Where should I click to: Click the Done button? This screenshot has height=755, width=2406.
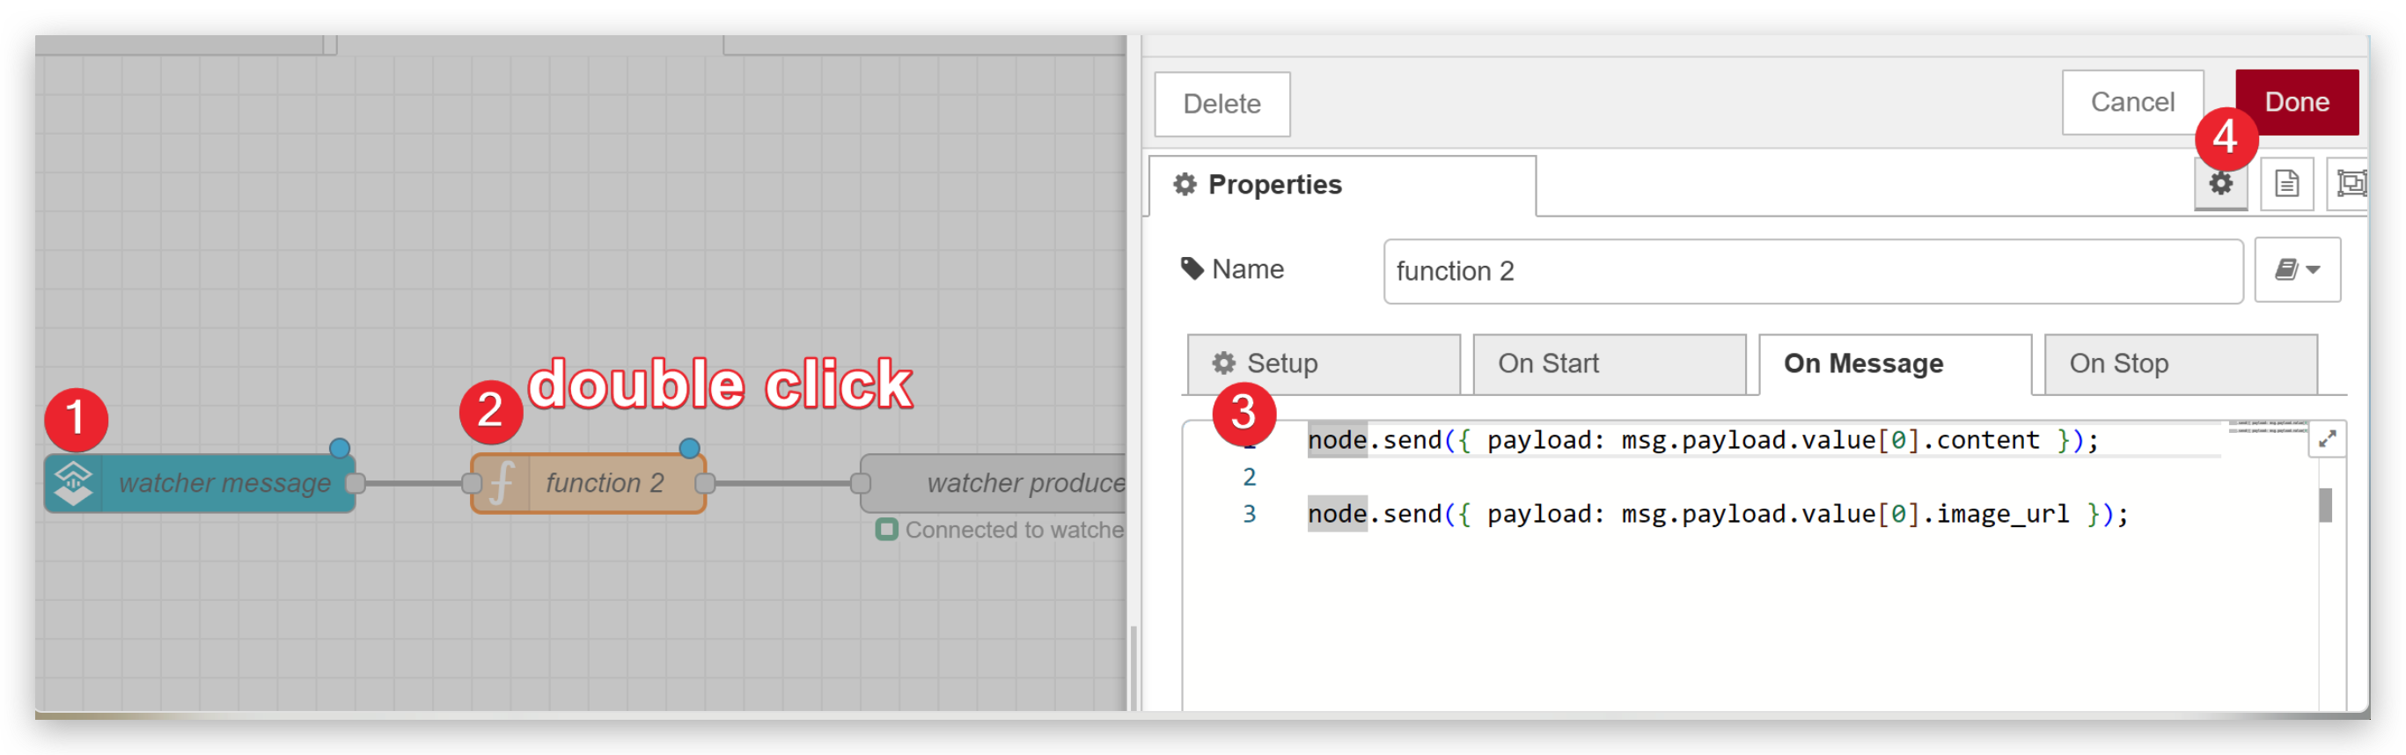[2296, 102]
